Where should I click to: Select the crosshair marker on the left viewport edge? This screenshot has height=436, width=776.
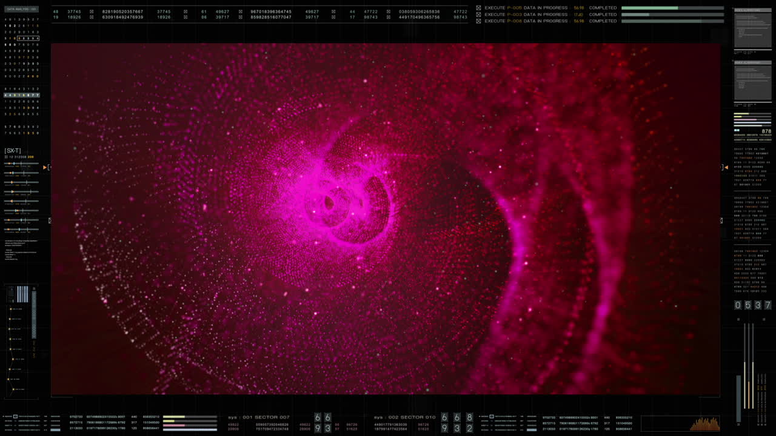tap(50, 220)
